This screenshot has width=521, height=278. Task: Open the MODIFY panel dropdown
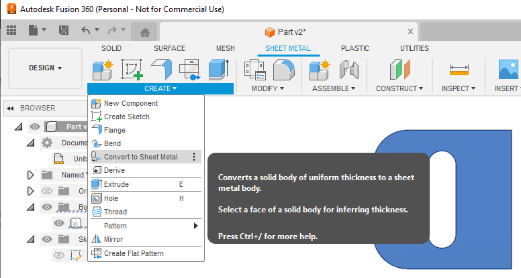point(268,88)
